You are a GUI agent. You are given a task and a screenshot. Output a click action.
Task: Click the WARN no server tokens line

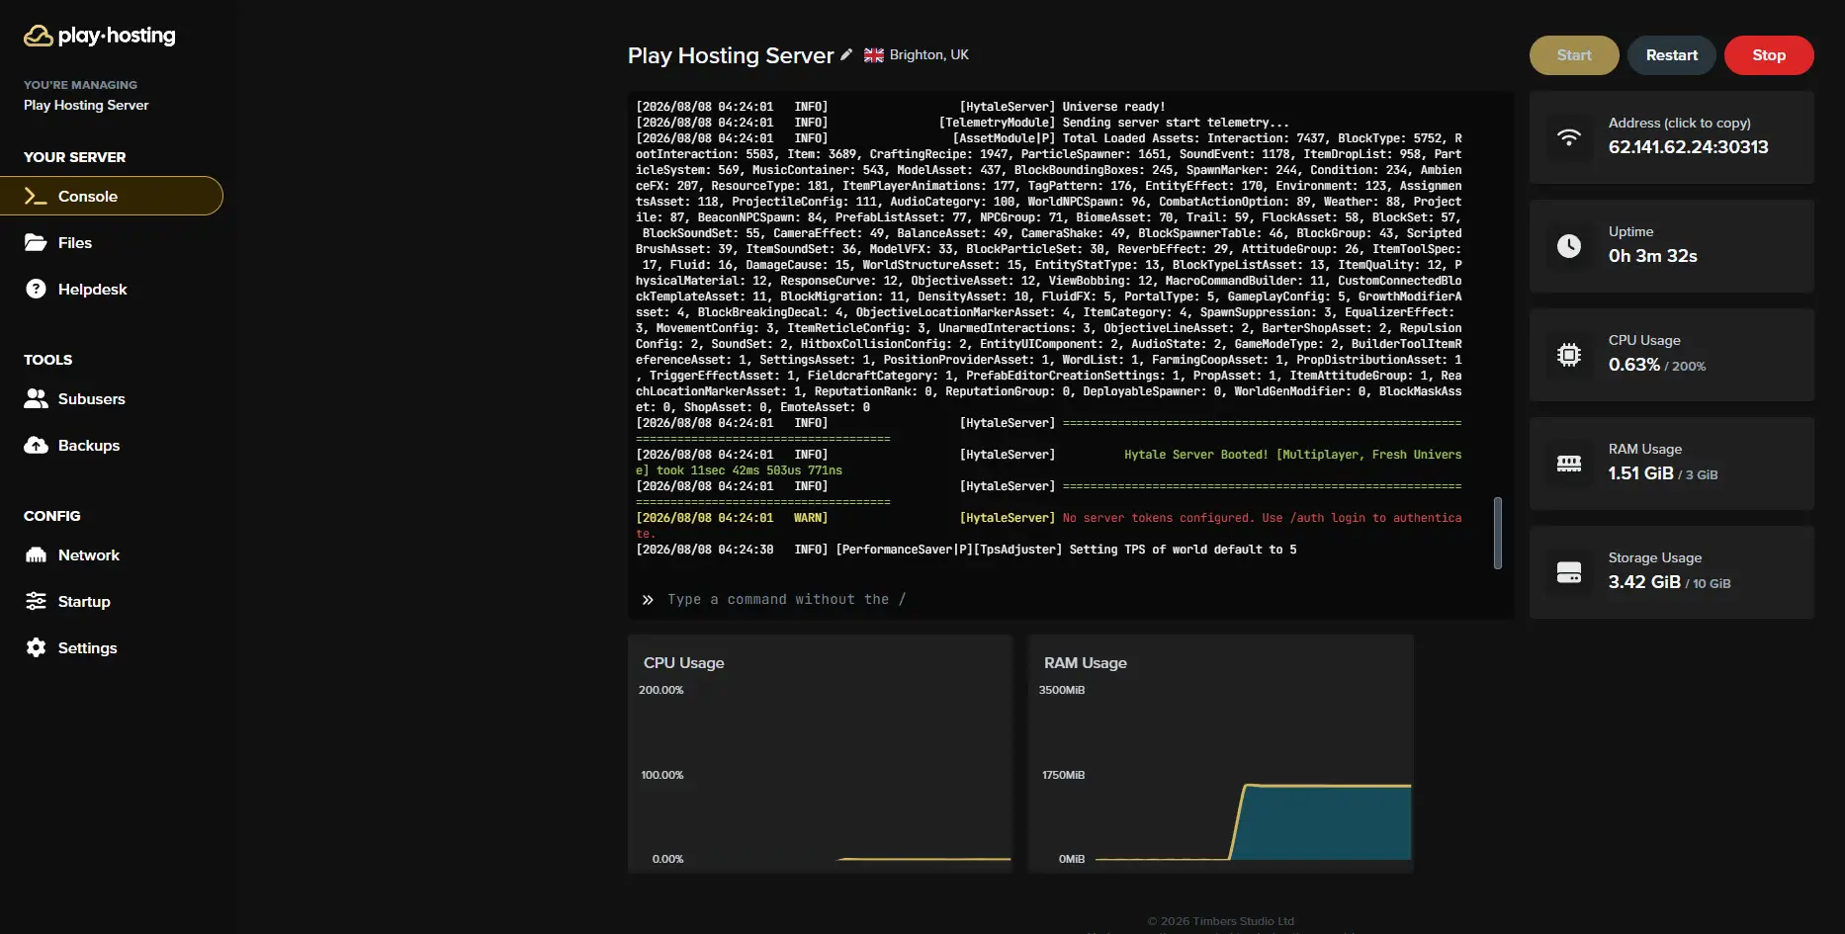coord(1048,525)
